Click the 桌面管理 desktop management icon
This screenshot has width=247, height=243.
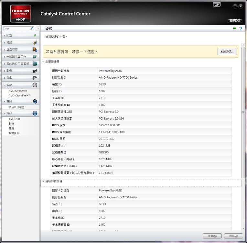pos(35,50)
